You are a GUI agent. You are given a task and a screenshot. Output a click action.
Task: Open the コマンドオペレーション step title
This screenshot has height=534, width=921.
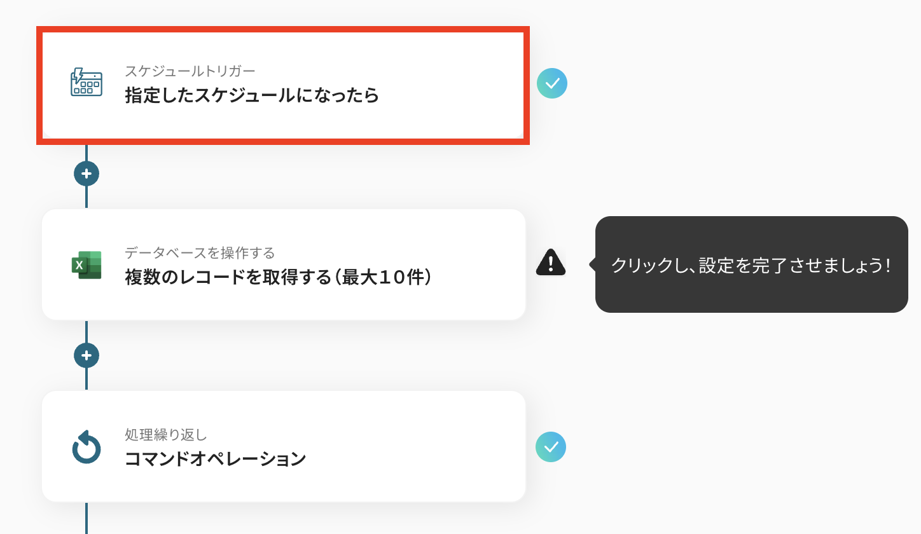pos(216,459)
